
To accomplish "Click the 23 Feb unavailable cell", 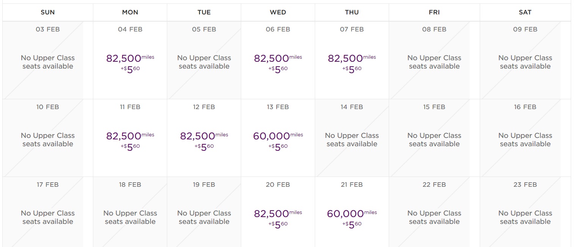I will pyautogui.click(x=525, y=217).
